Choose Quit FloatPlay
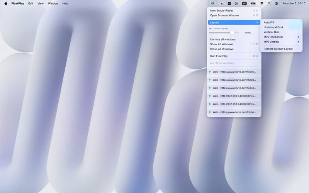309x193 pixels. [x=234, y=56]
